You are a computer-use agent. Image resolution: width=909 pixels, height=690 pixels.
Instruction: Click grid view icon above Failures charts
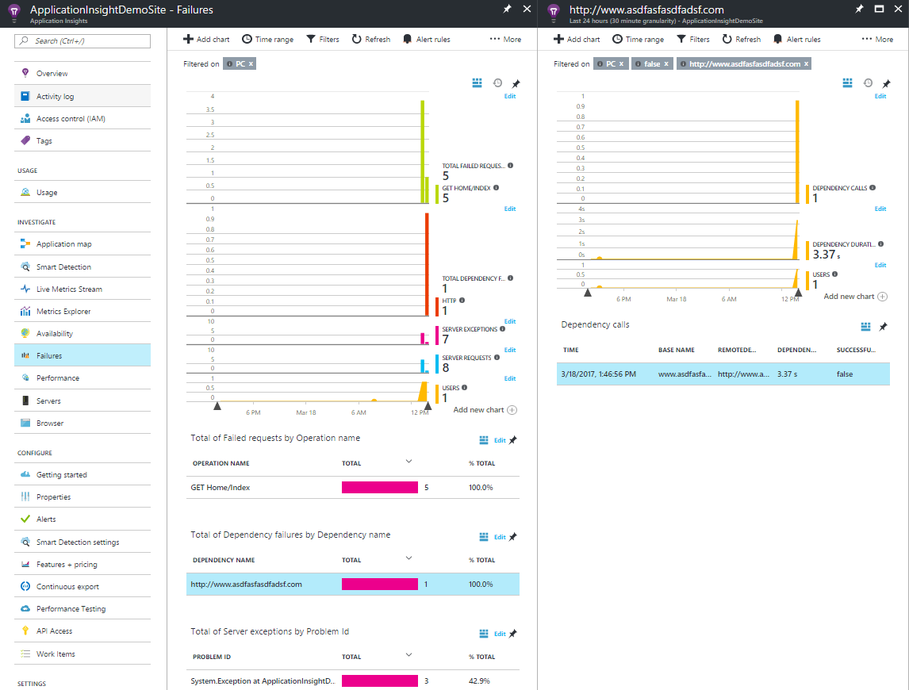click(478, 83)
